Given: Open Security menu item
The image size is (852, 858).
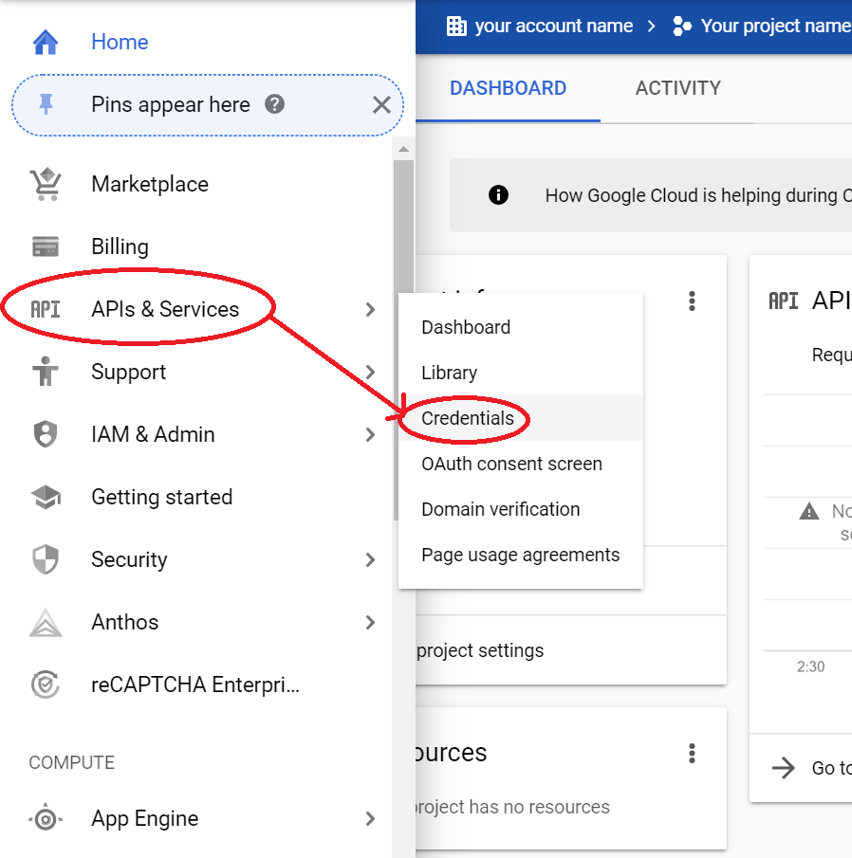Looking at the screenshot, I should [129, 559].
